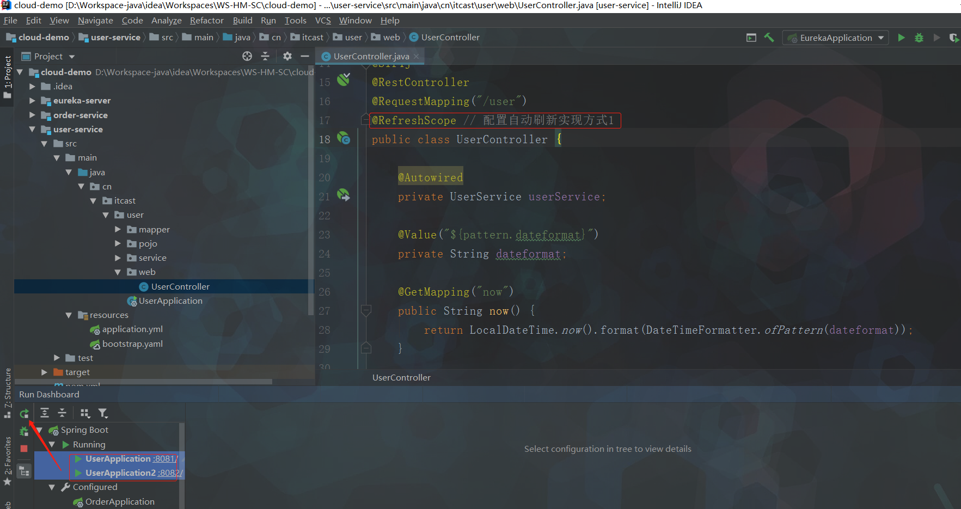Click the @RefreshScope annotation on line 17
961x509 pixels.
414,120
